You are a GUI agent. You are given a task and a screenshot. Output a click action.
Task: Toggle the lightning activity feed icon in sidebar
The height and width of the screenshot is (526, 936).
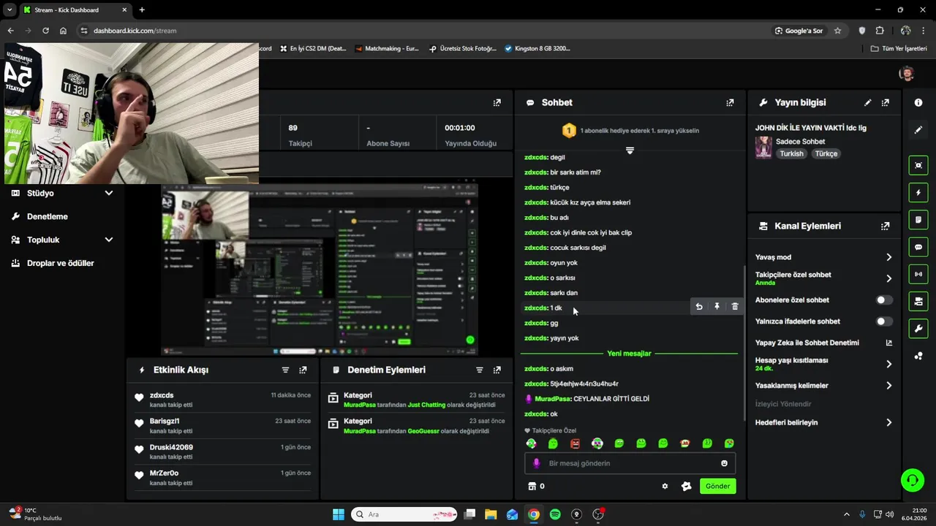[918, 193]
